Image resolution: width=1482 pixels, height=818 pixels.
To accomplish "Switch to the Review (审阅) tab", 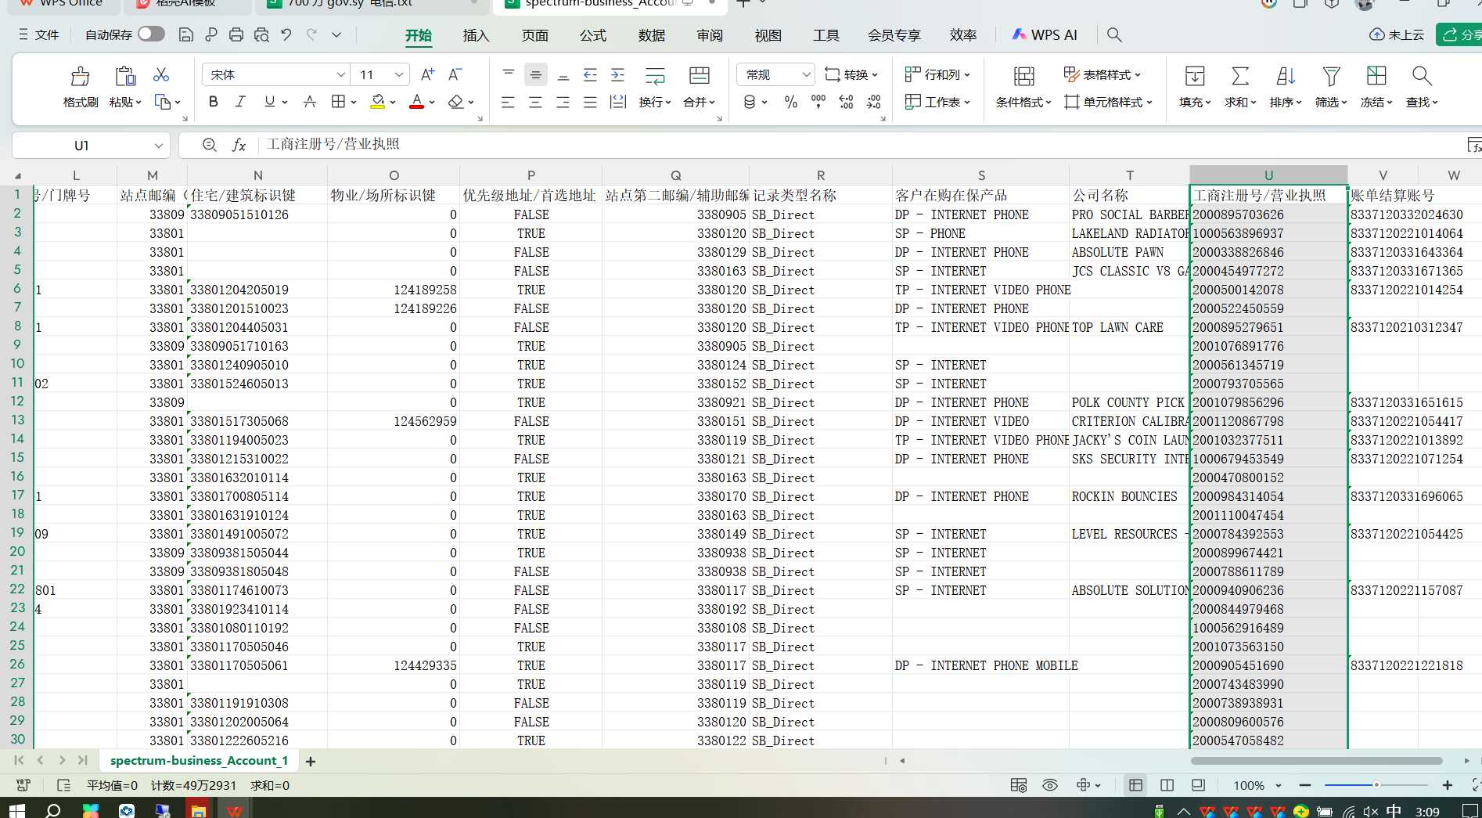I will pos(710,34).
